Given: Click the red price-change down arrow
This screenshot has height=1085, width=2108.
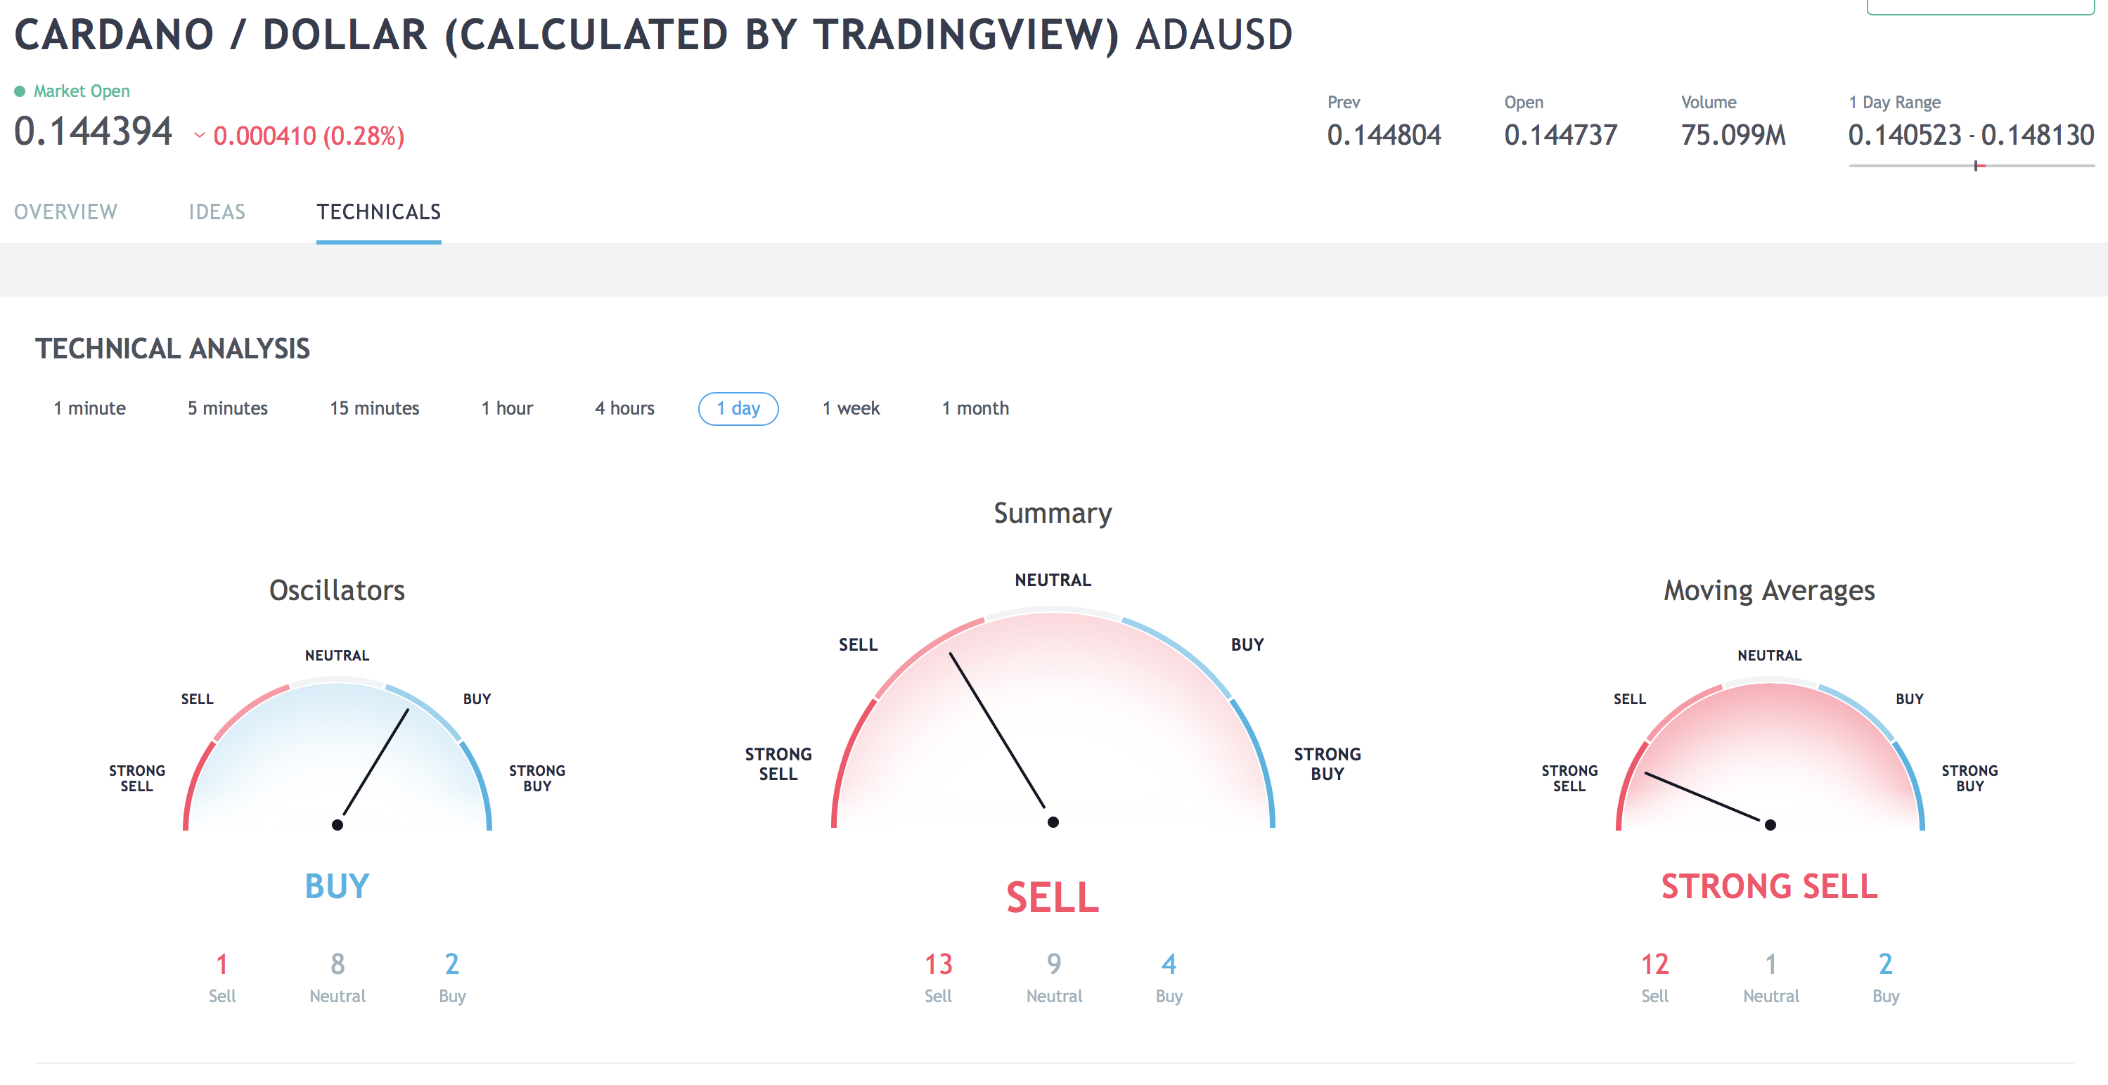Looking at the screenshot, I should [x=199, y=136].
